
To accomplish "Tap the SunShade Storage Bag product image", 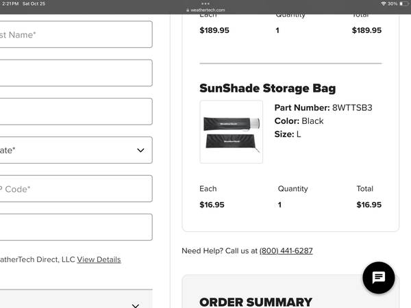I will (x=231, y=132).
